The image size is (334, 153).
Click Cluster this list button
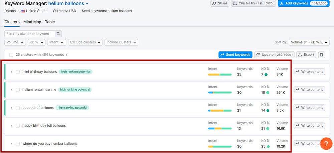[254, 3]
